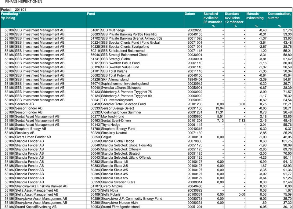Image resolution: width=293 pixels, height=209 pixels.
Task: Select Skandia Skala 5:5 fund
Action: (114, 178)
